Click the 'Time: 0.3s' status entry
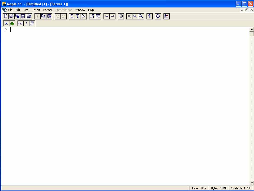This screenshot has height=191, width=254. coord(199,188)
